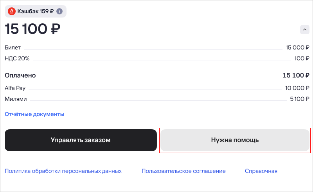This screenshot has height=192, width=313.
Task: Click the "Нужна помощь" button
Action: pos(235,140)
